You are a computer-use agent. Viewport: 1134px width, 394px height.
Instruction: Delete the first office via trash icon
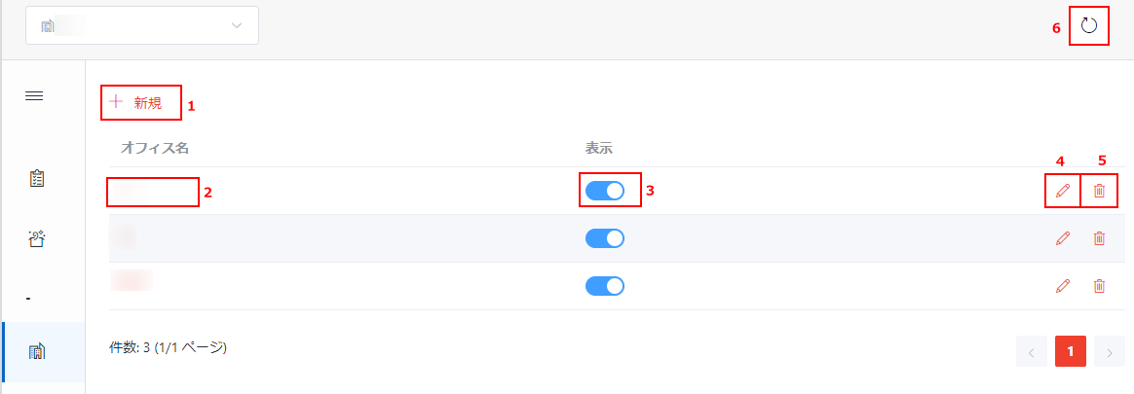1099,191
